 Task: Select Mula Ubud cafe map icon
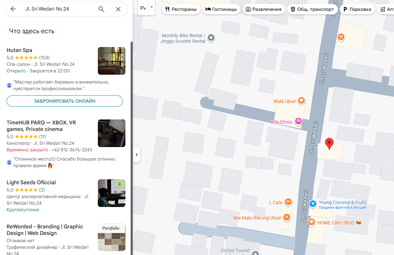coord(301,101)
